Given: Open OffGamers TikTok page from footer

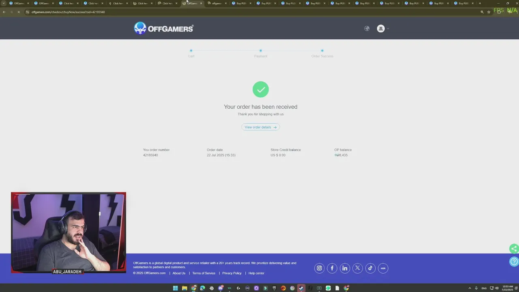Looking at the screenshot, I should tap(370, 268).
